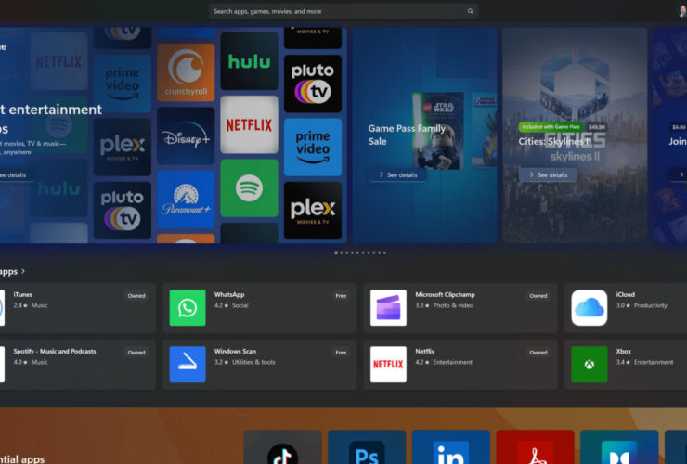Viewport: 687px width, 464px height.
Task: Select the Dolby tile
Action: pyautogui.click(x=619, y=447)
